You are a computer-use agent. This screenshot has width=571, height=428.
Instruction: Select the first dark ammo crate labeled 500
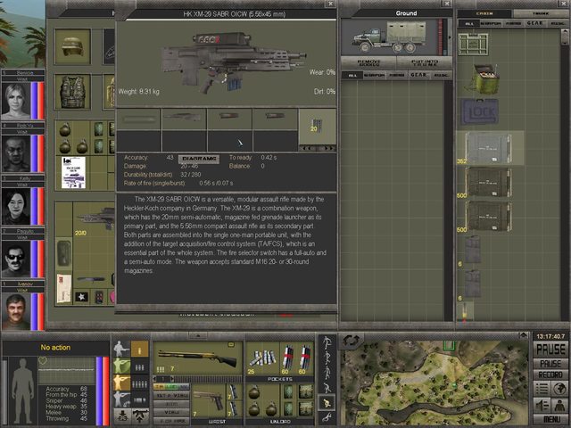pyautogui.click(x=488, y=182)
